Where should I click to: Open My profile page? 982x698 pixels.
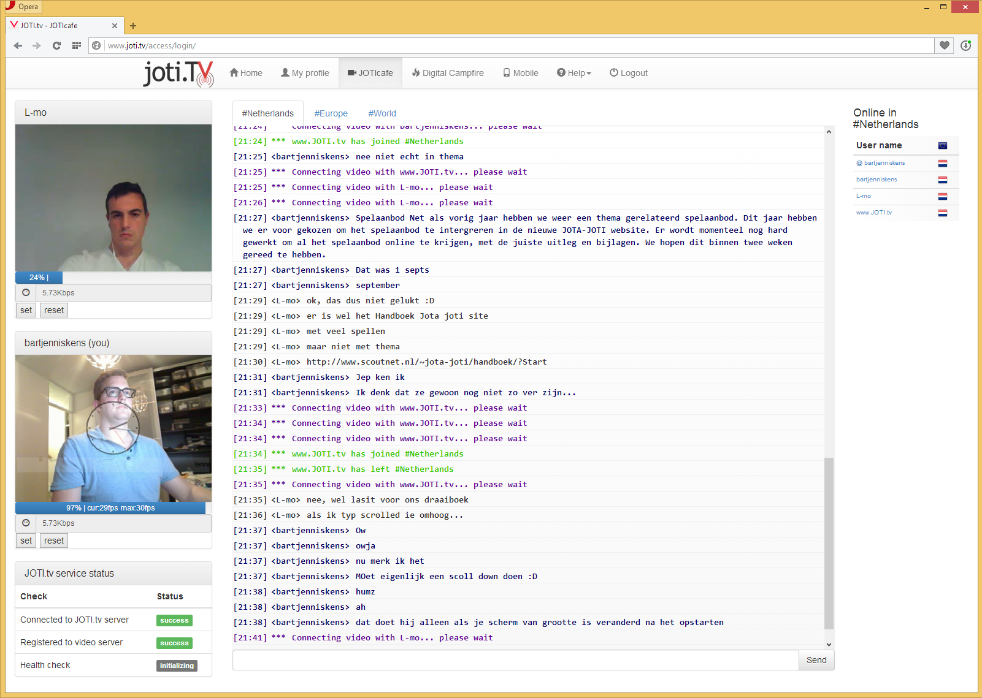click(x=305, y=73)
